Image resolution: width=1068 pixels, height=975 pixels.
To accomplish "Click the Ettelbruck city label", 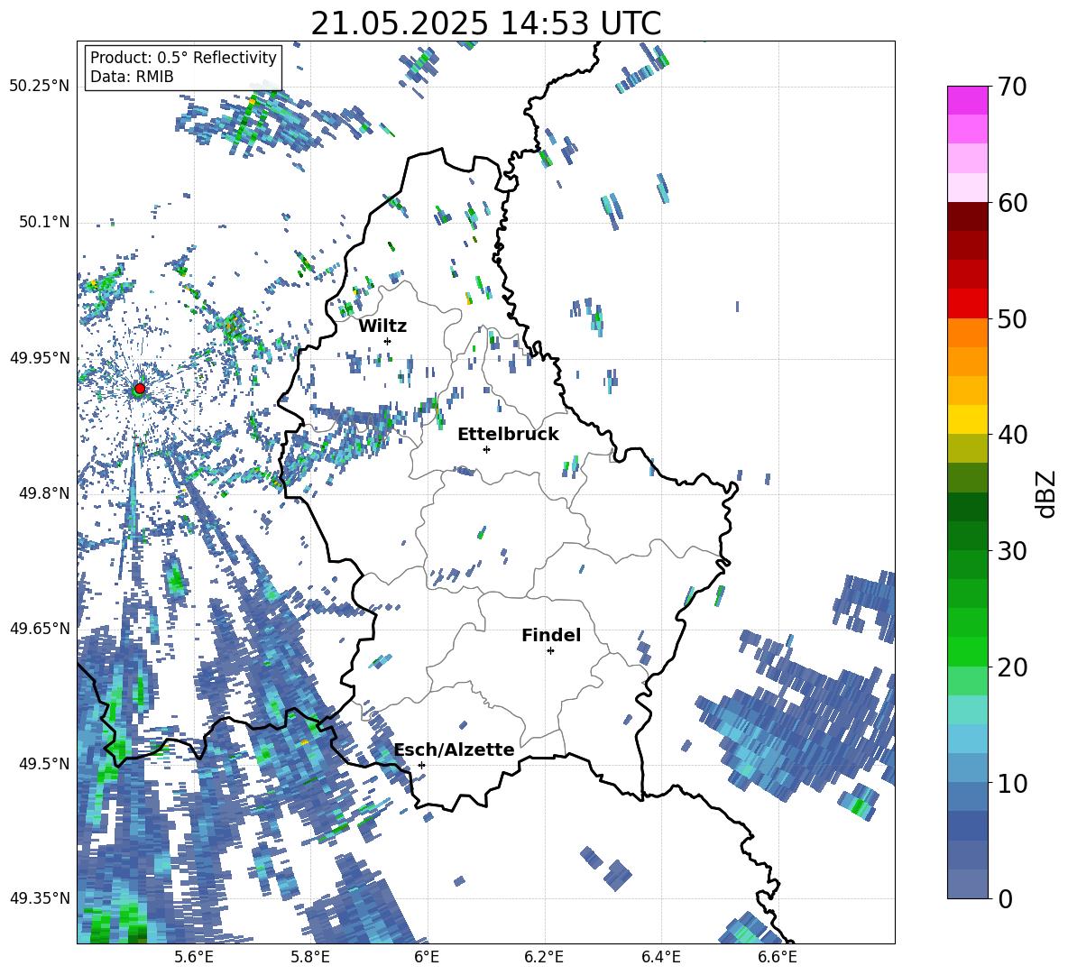I will tap(508, 435).
